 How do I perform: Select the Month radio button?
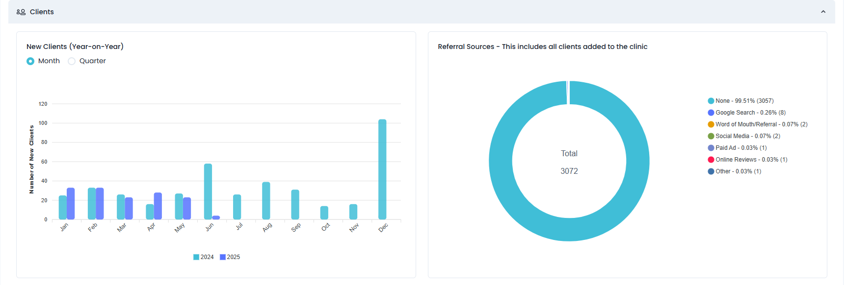coord(30,61)
